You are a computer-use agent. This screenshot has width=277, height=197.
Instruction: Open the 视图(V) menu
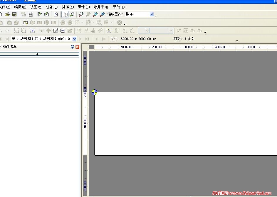[36, 7]
